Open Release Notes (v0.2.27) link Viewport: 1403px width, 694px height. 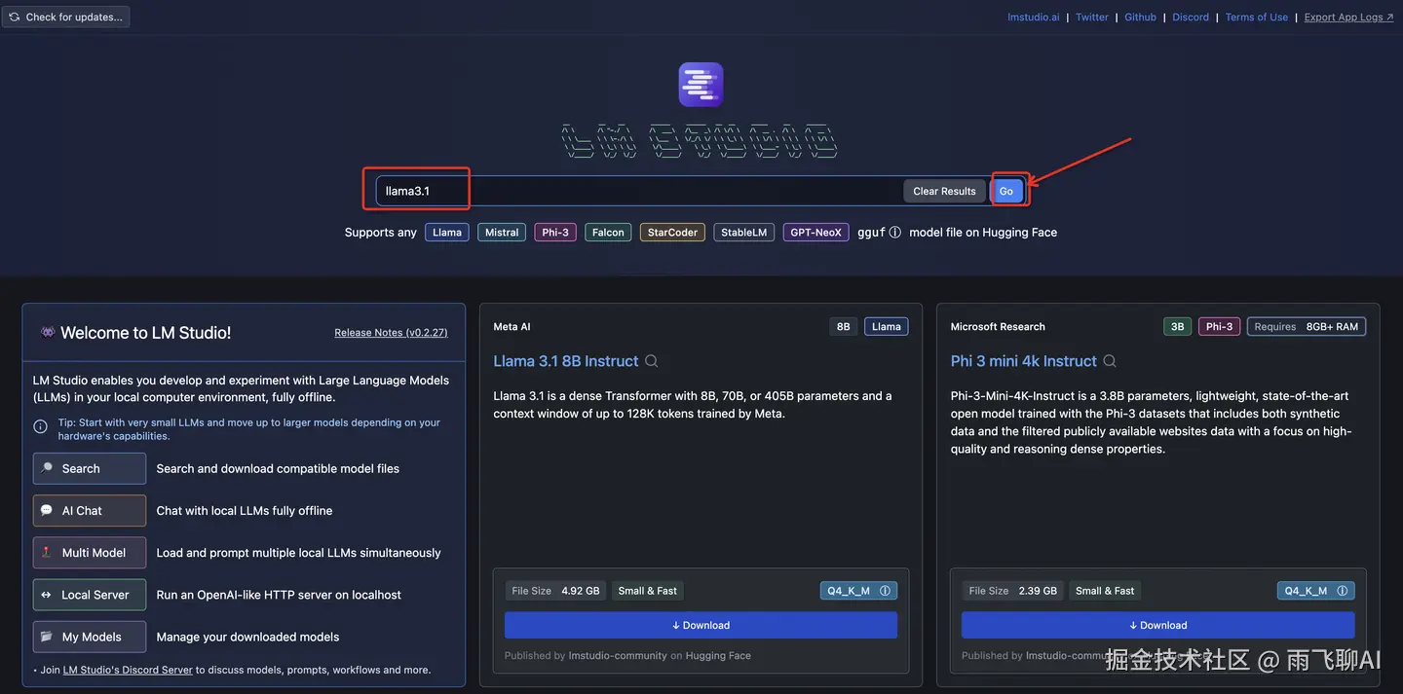click(x=391, y=333)
